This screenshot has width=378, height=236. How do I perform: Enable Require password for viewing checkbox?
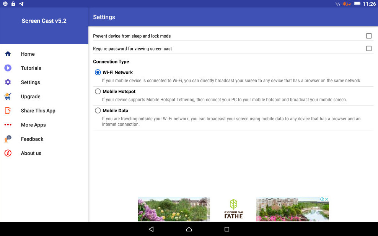pyautogui.click(x=369, y=48)
